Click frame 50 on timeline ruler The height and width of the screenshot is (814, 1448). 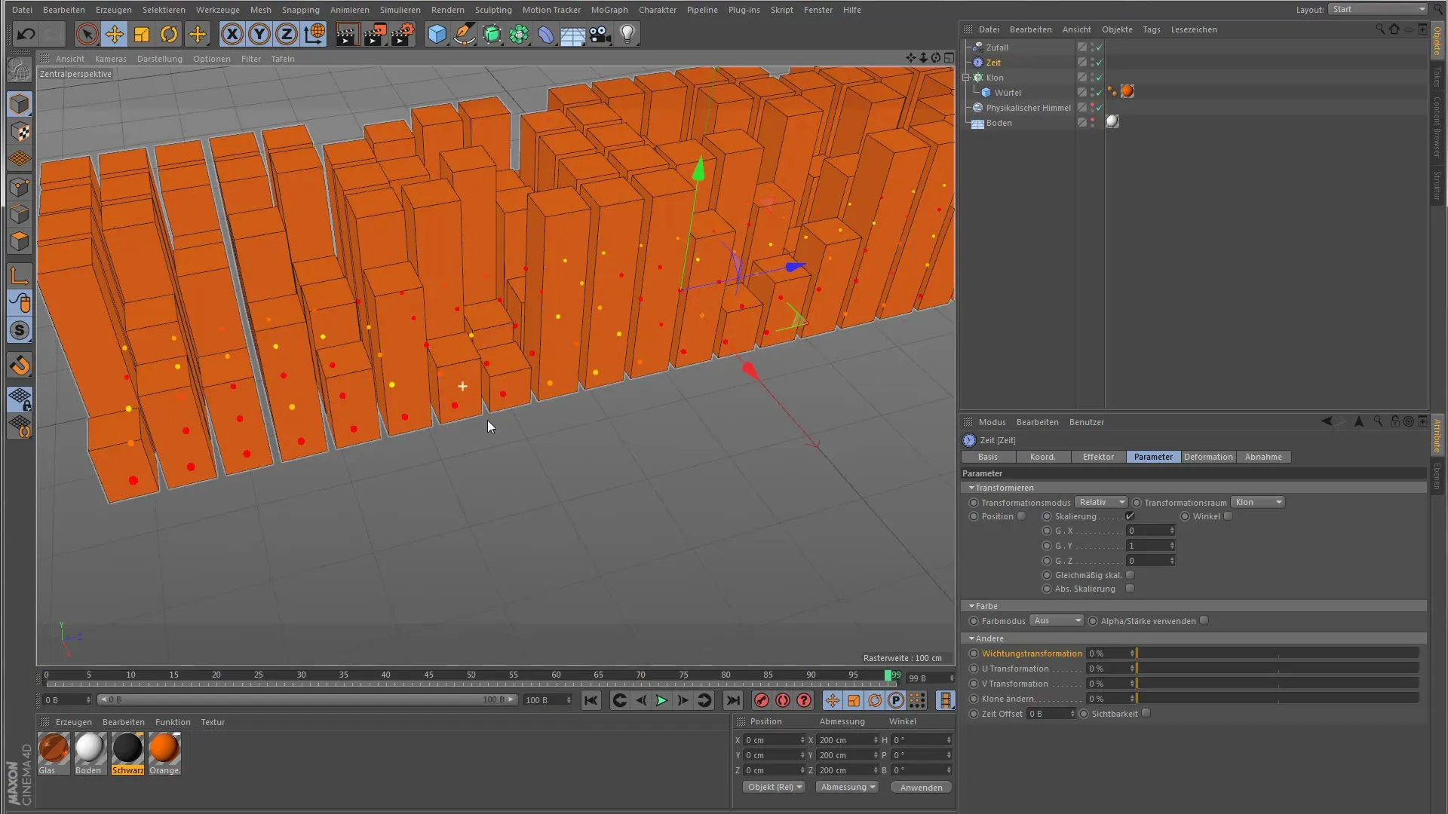471,676
